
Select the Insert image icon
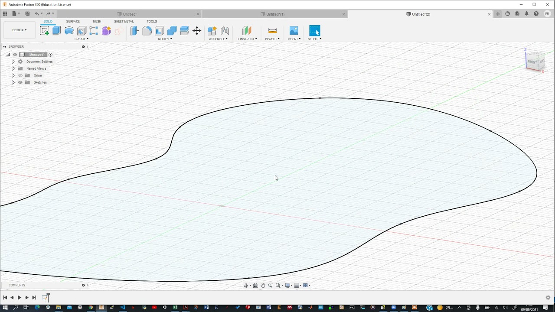click(294, 31)
